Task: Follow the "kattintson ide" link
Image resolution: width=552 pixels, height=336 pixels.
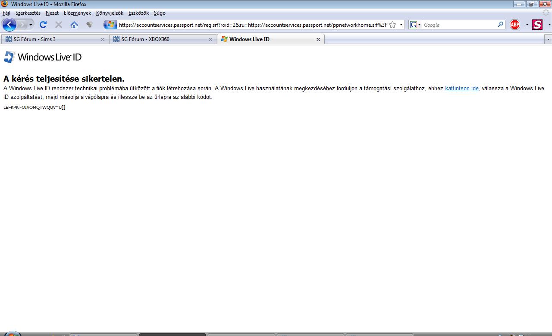Action: [461, 89]
